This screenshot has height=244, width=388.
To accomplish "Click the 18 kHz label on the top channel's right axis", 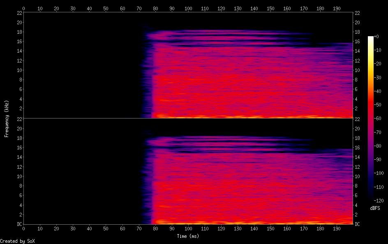I will pyautogui.click(x=358, y=32).
